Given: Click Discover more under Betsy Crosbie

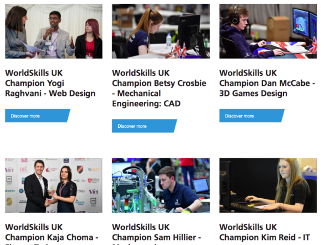Looking at the screenshot, I should point(145,126).
